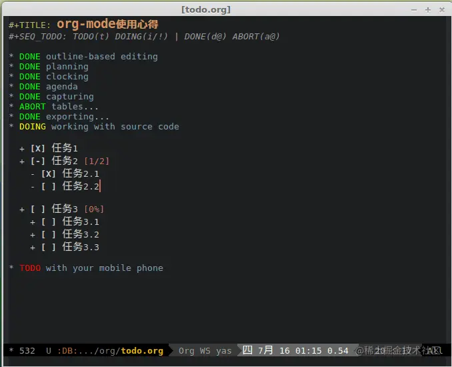Click the DONE keyword on planning

point(30,67)
